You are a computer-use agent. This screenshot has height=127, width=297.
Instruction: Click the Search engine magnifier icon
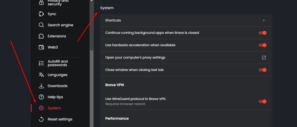pyautogui.click(x=41, y=25)
